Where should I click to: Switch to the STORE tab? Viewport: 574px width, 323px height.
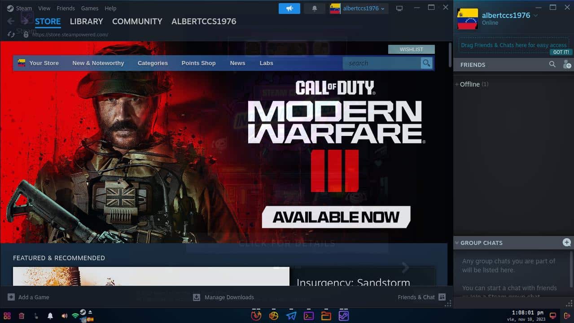[48, 21]
